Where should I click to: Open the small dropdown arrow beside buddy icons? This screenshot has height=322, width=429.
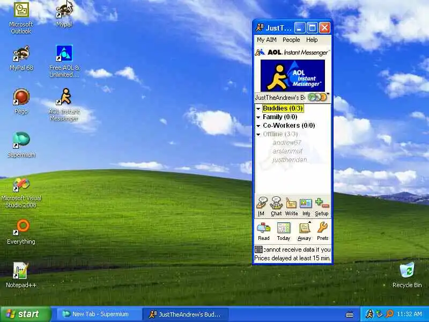coord(328,94)
